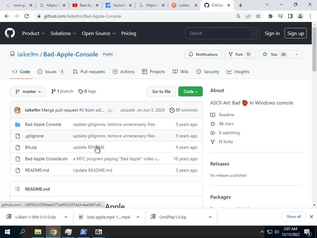Open the Insights tab

point(238,72)
